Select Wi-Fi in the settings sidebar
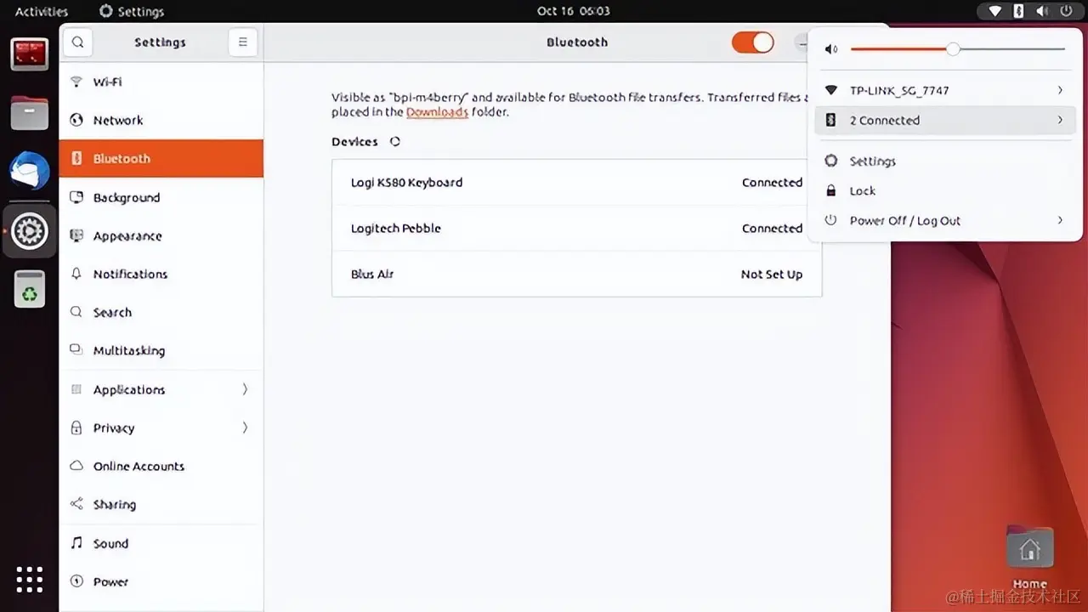 point(161,82)
